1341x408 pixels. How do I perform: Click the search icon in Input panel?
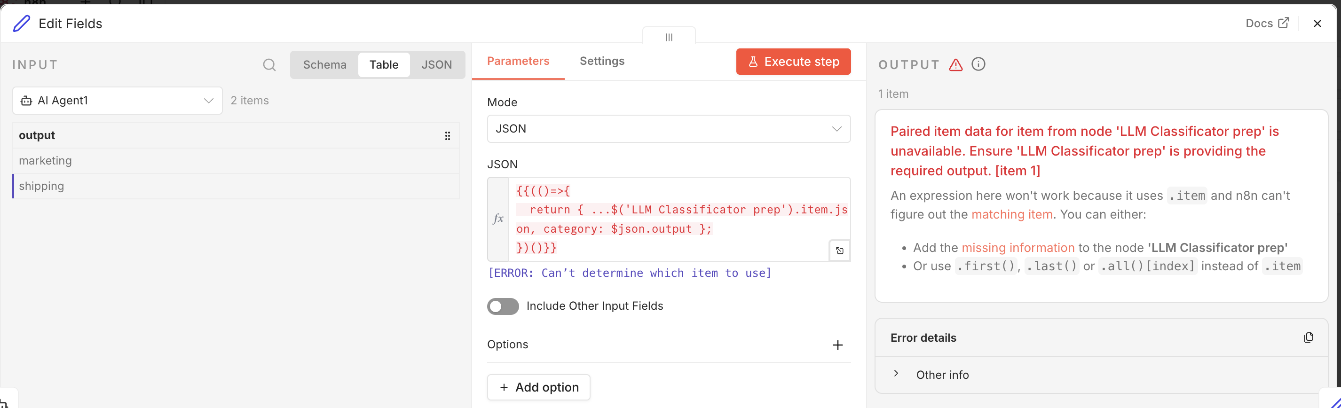click(269, 65)
